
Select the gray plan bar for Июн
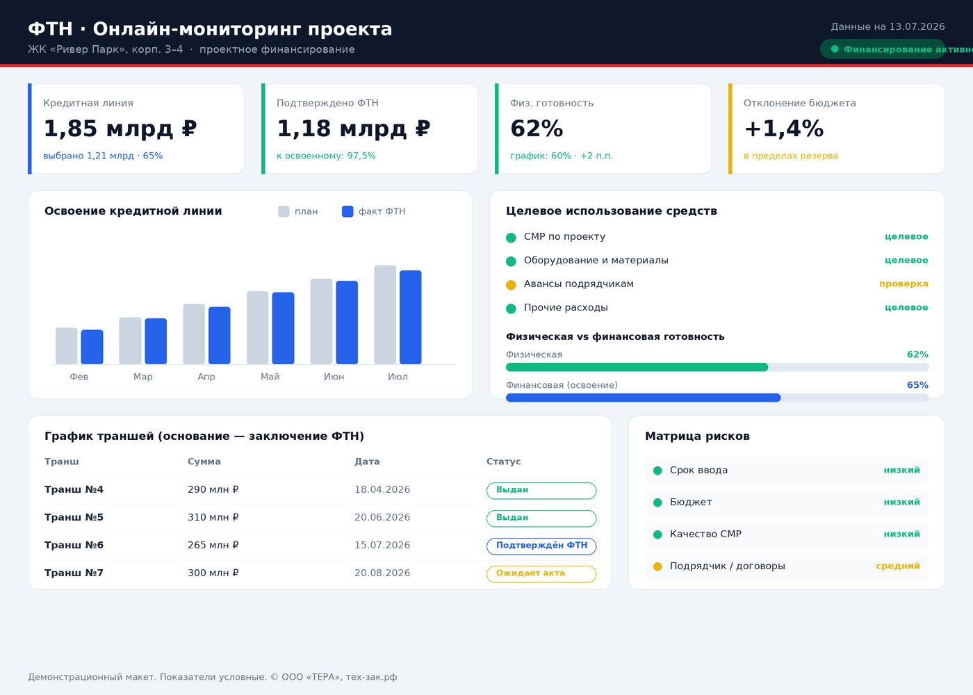[x=322, y=322]
